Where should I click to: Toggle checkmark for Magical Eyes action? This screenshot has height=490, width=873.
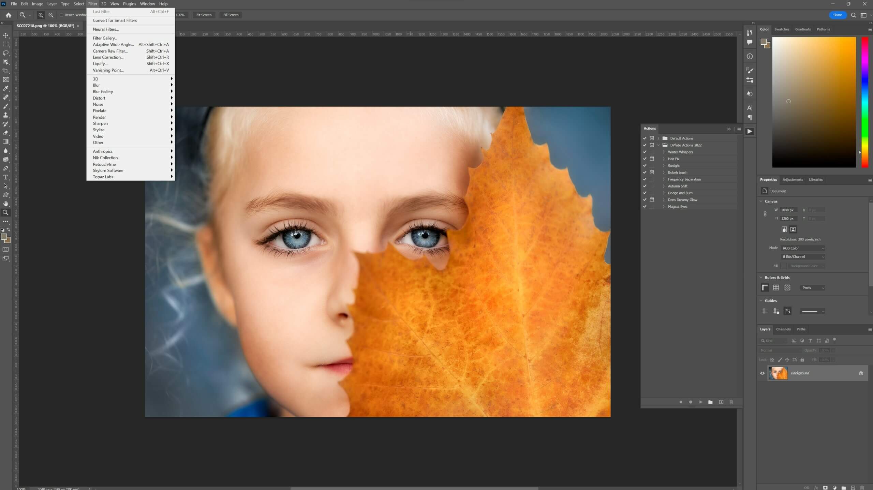(x=645, y=207)
